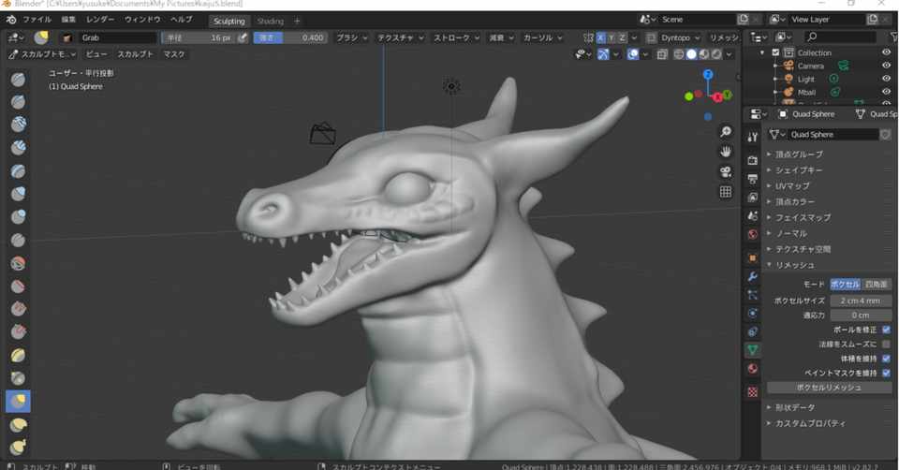Toggle X axis symmetry button
Image resolution: width=899 pixels, height=470 pixels.
(x=600, y=37)
